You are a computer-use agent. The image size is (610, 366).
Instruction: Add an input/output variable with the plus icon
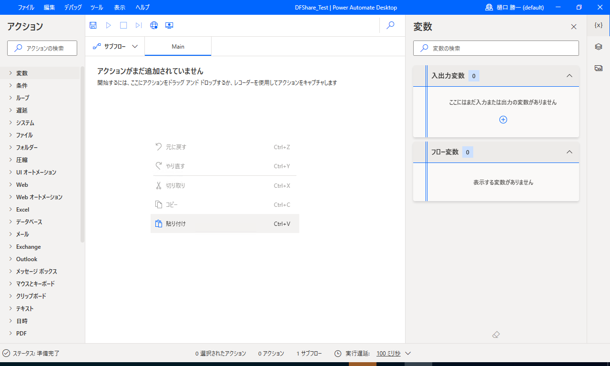[503, 120]
